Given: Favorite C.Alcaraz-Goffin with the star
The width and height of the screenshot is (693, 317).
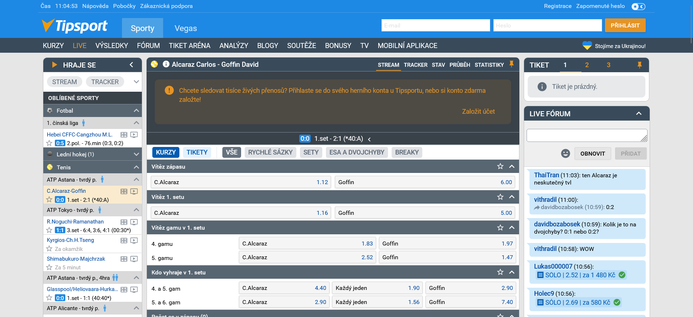Looking at the screenshot, I should pyautogui.click(x=49, y=200).
